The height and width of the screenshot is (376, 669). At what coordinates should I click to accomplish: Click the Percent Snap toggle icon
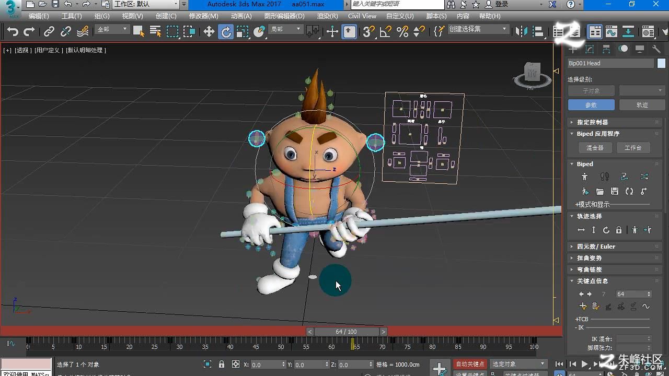pyautogui.click(x=402, y=32)
